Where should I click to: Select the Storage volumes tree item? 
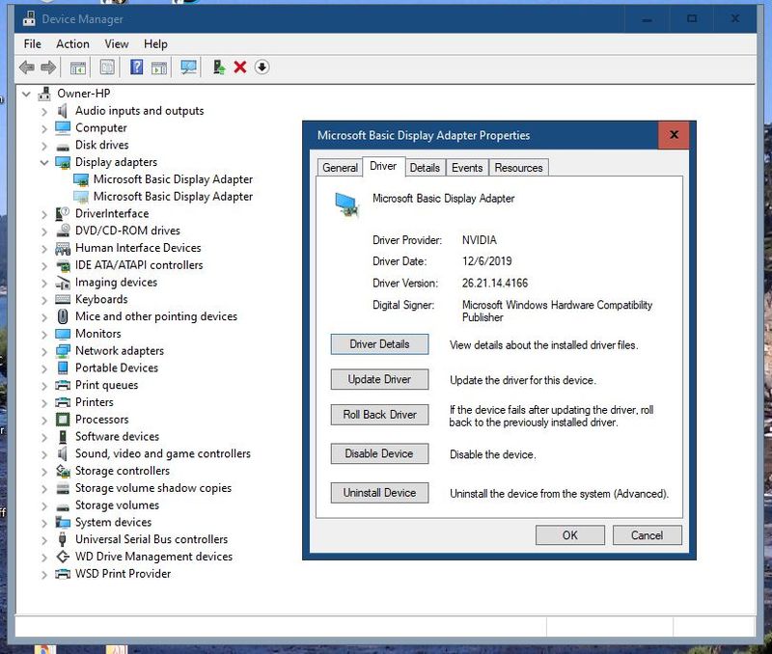117,505
